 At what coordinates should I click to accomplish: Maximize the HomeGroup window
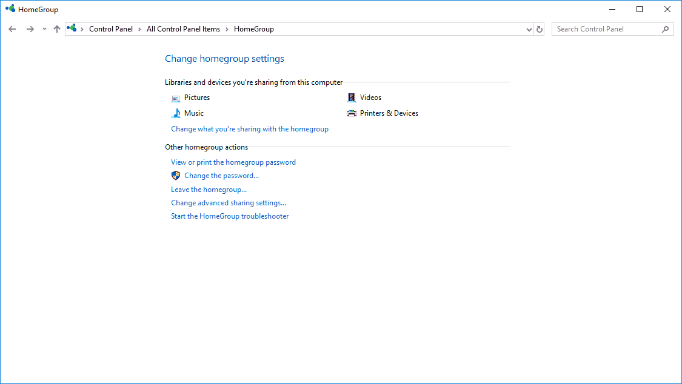(x=640, y=9)
